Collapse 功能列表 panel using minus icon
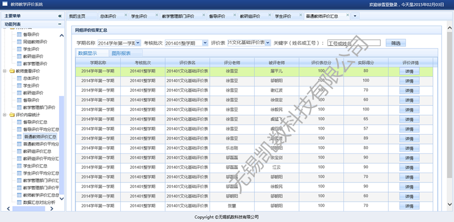This screenshot has height=222, width=454. click(x=60, y=24)
